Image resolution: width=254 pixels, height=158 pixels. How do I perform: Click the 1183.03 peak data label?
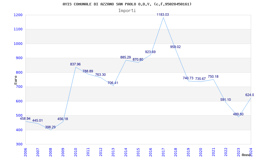coord(163,15)
